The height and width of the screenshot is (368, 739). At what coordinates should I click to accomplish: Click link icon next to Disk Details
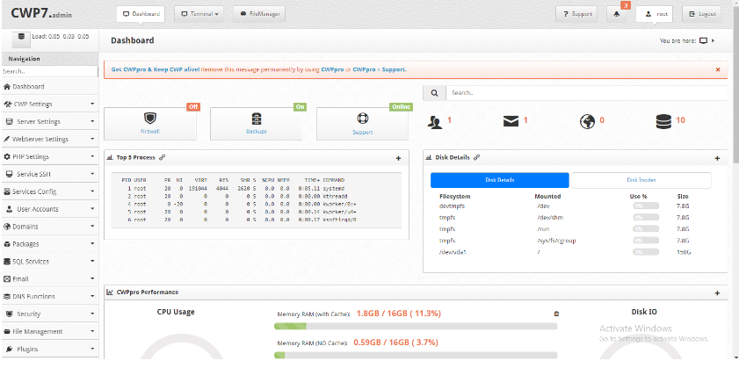coord(476,158)
